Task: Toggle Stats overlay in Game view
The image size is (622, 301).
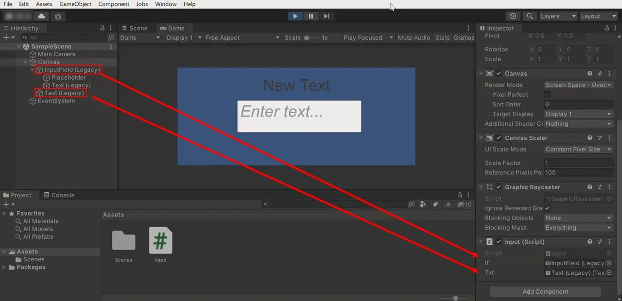Action: pos(442,38)
